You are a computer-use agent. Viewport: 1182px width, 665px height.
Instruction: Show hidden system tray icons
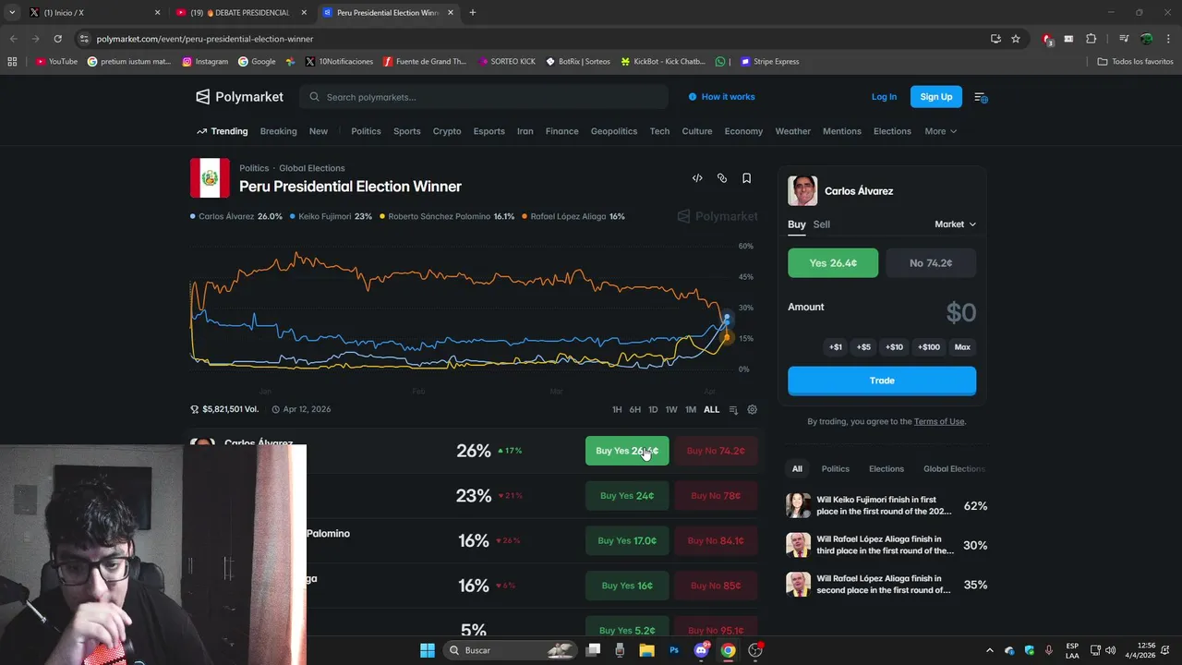click(x=990, y=650)
